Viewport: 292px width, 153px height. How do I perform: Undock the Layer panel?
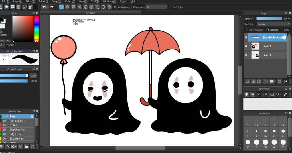tap(286, 13)
